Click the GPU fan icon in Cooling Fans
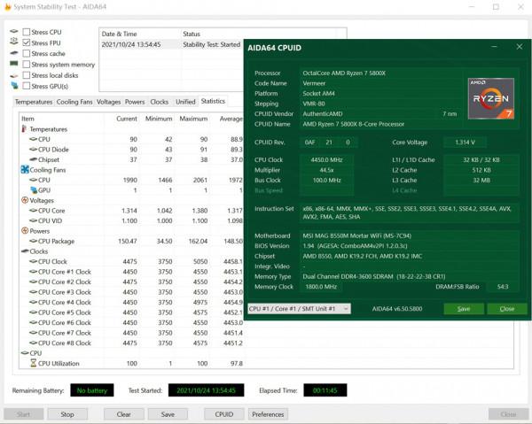 (34, 189)
